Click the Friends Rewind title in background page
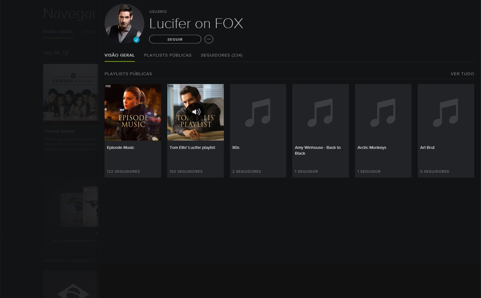The height and width of the screenshot is (298, 481). [x=60, y=131]
